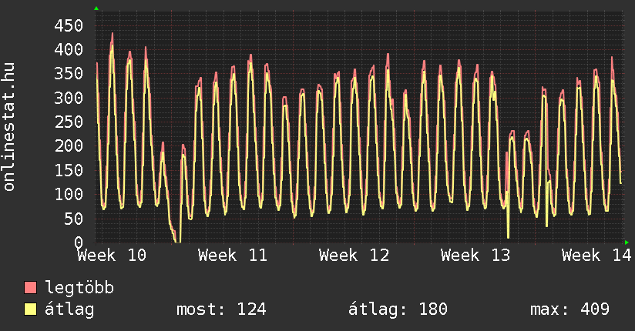Image resolution: width=635 pixels, height=331 pixels.
Task: Click the átlag: 180 statistic
Action: (x=398, y=309)
